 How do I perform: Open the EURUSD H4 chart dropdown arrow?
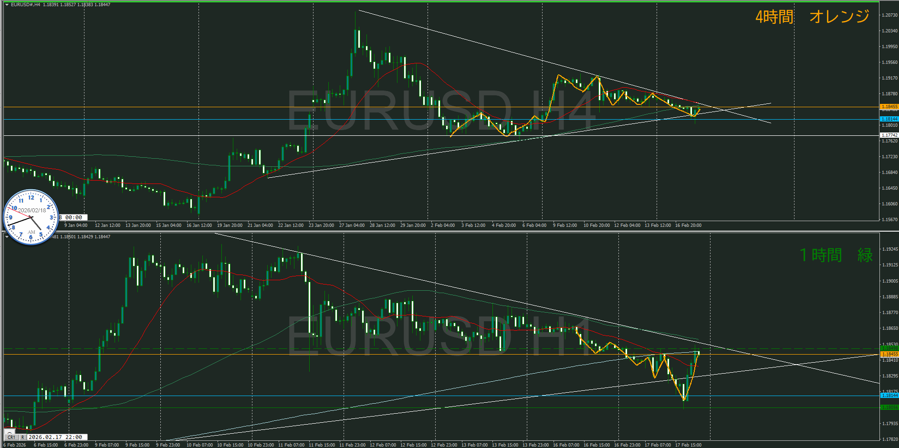coord(7,5)
